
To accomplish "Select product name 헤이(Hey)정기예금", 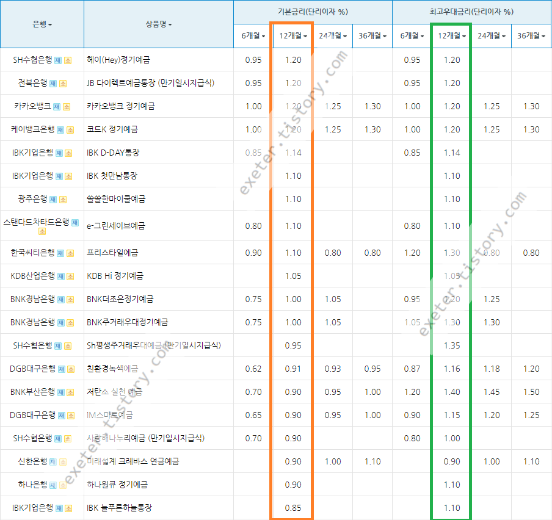I will click(118, 60).
